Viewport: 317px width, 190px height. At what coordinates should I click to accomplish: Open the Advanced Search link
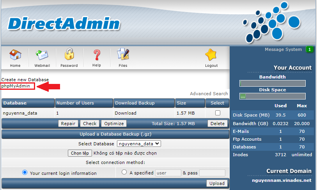[209, 94]
